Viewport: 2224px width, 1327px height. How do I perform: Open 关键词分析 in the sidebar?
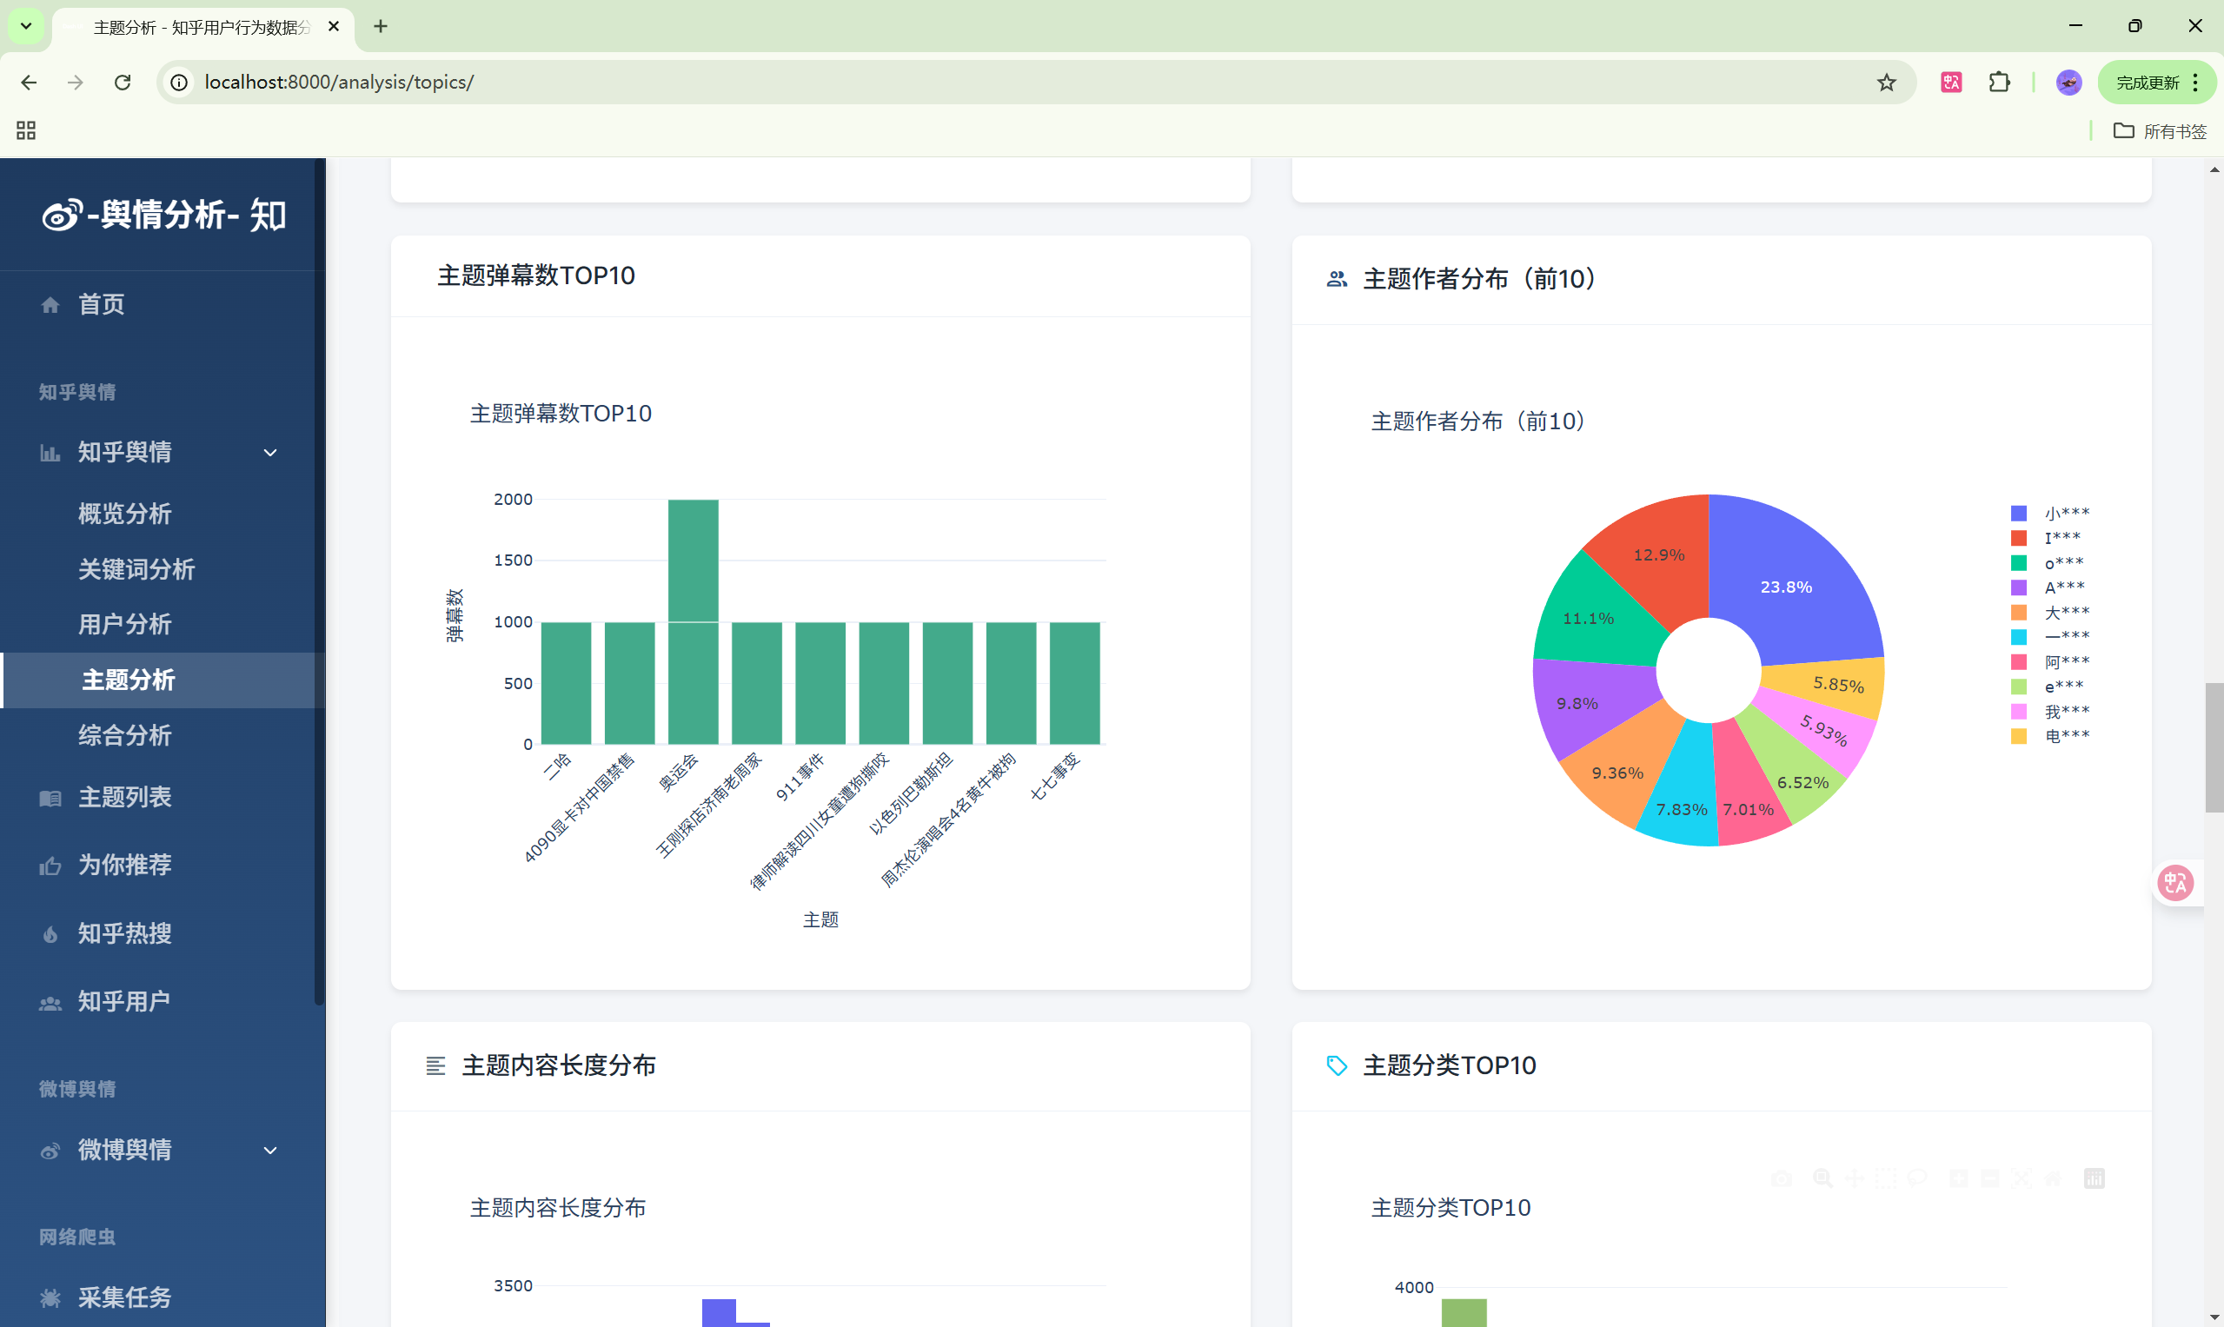pos(136,568)
